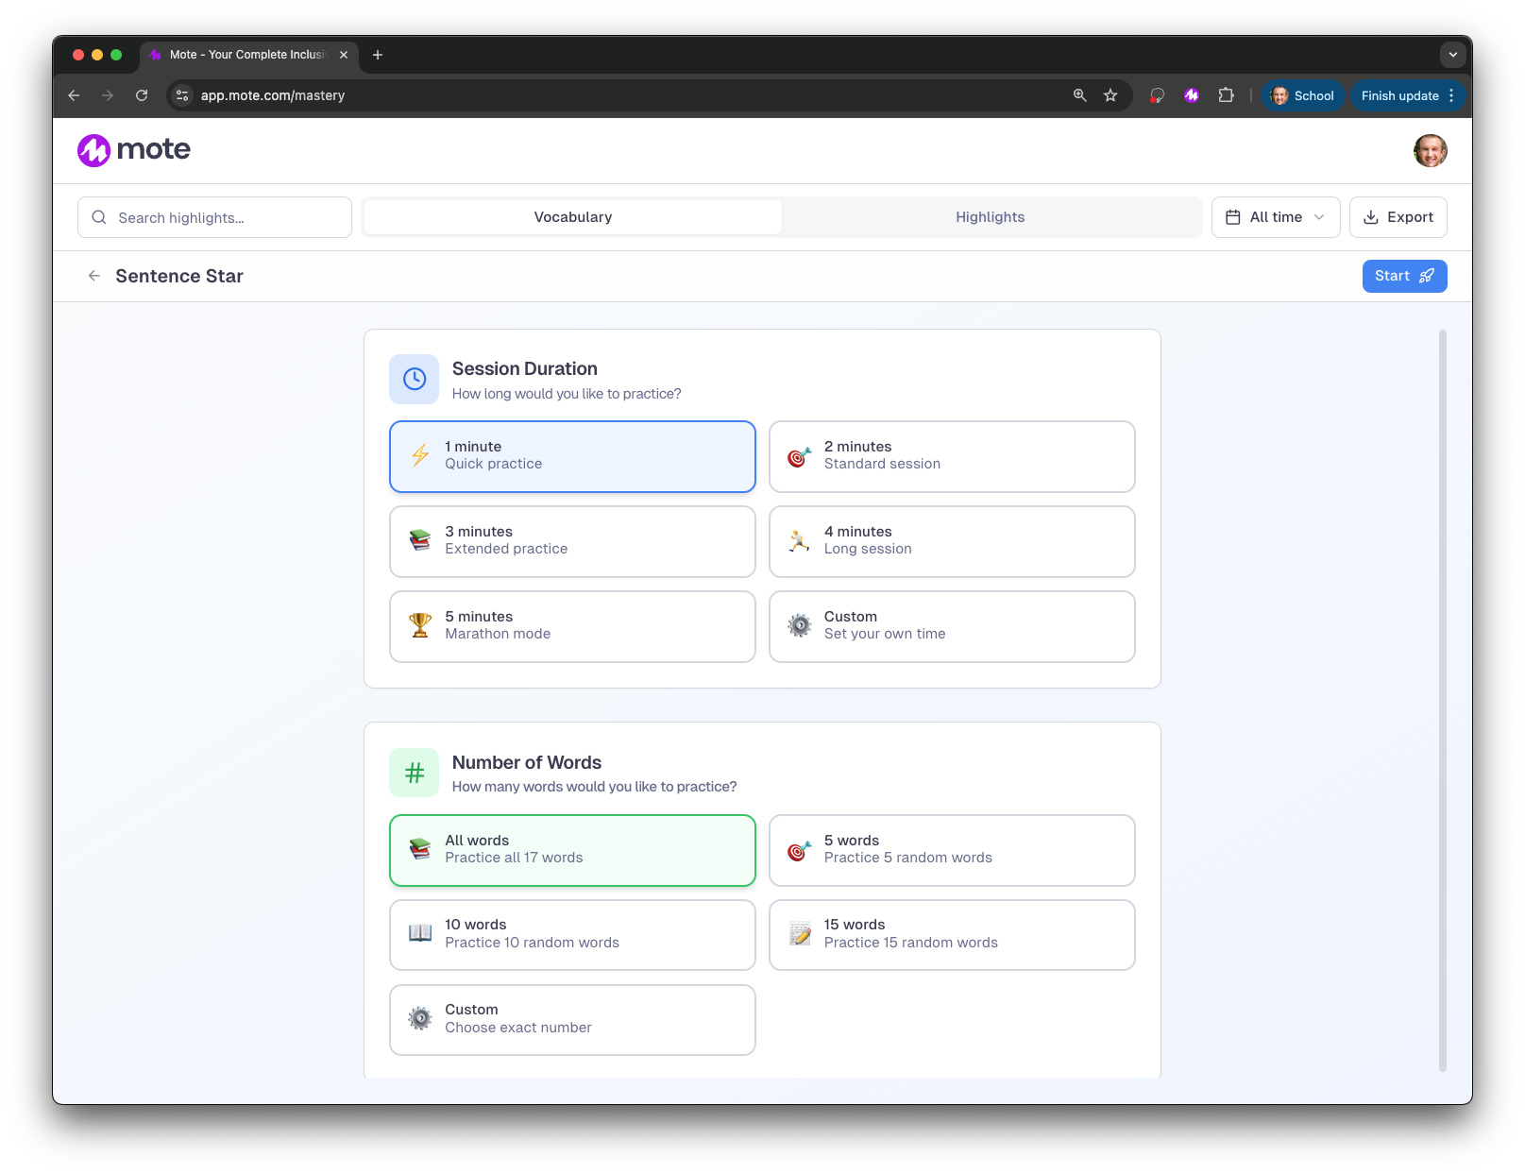
Task: Open the user profile avatar
Action: coord(1430,150)
